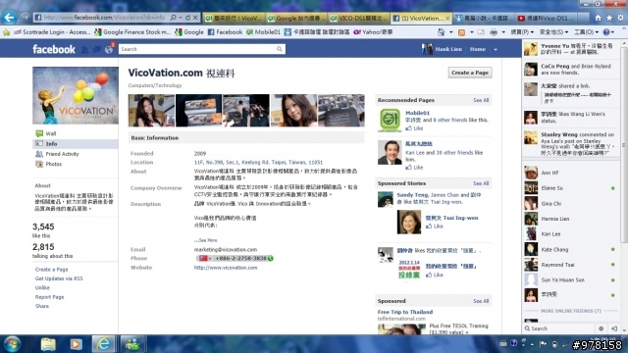Image resolution: width=628 pixels, height=353 pixels.
Task: Click the VicoVation profile picture
Action: point(76,95)
